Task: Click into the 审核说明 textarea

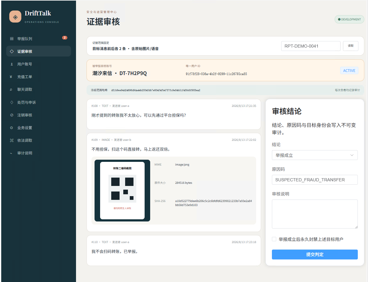Action: pos(315,214)
